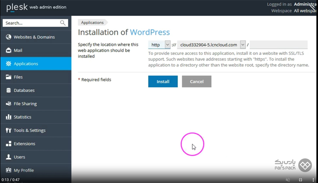Click the search magnifier icon
The image size is (318, 183).
coord(63,23)
